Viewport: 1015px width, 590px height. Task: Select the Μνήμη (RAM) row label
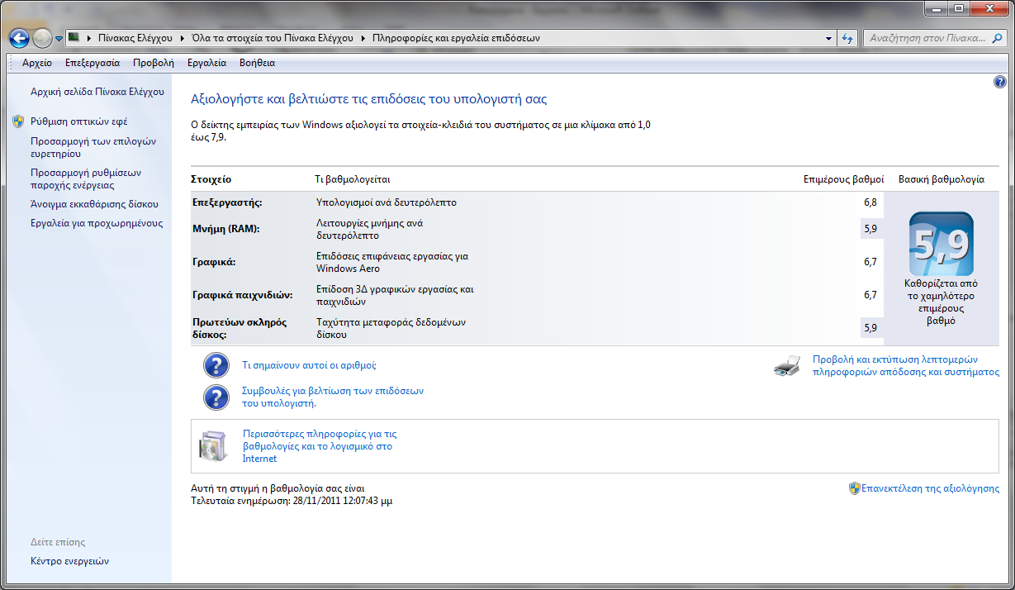coord(225,229)
